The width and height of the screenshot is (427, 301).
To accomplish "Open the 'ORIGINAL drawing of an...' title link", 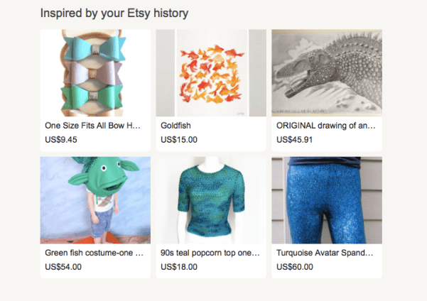I will click(x=325, y=126).
